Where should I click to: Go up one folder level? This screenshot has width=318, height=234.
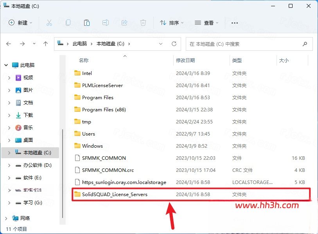click(x=46, y=44)
